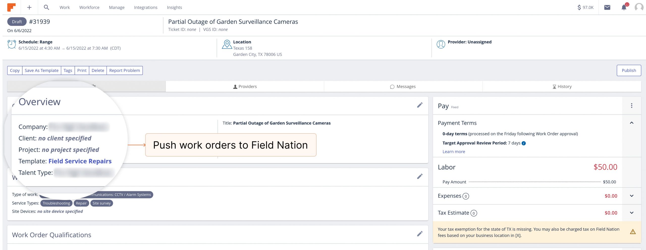Open the Workforce menu
Image resolution: width=646 pixels, height=250 pixels.
pos(89,8)
